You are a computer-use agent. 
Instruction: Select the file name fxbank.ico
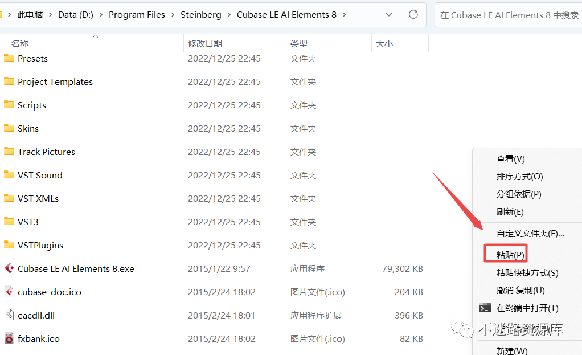click(x=39, y=338)
